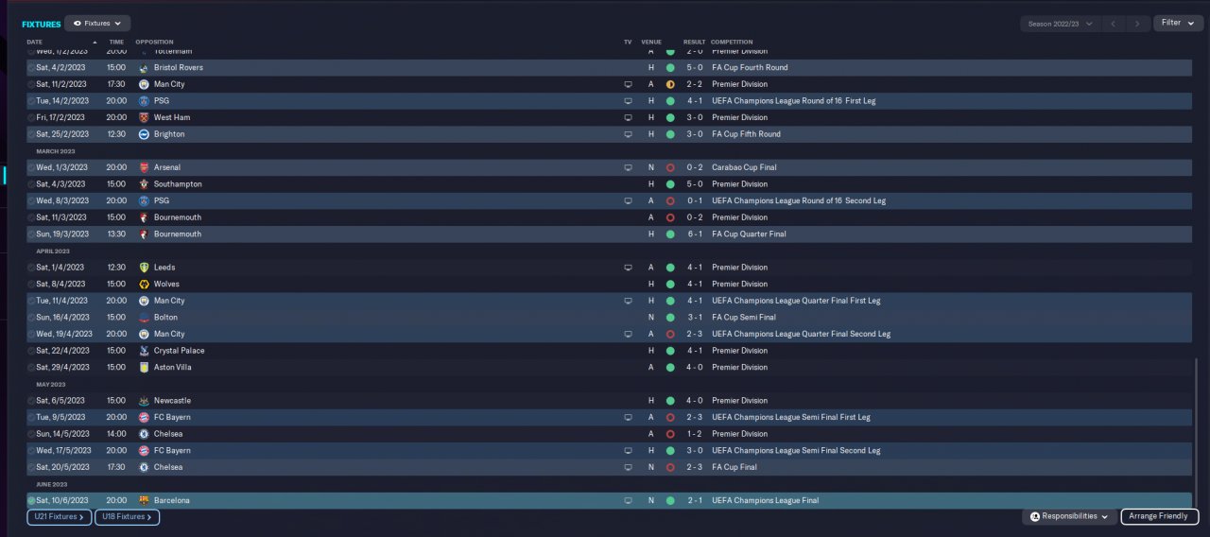Click the TV icon on the Leeds row

[628, 268]
